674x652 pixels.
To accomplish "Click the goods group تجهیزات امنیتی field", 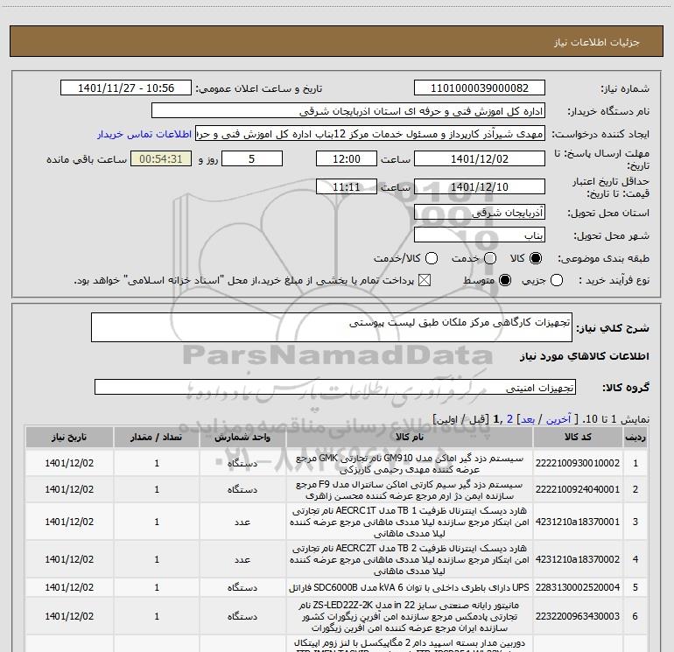I will click(335, 387).
